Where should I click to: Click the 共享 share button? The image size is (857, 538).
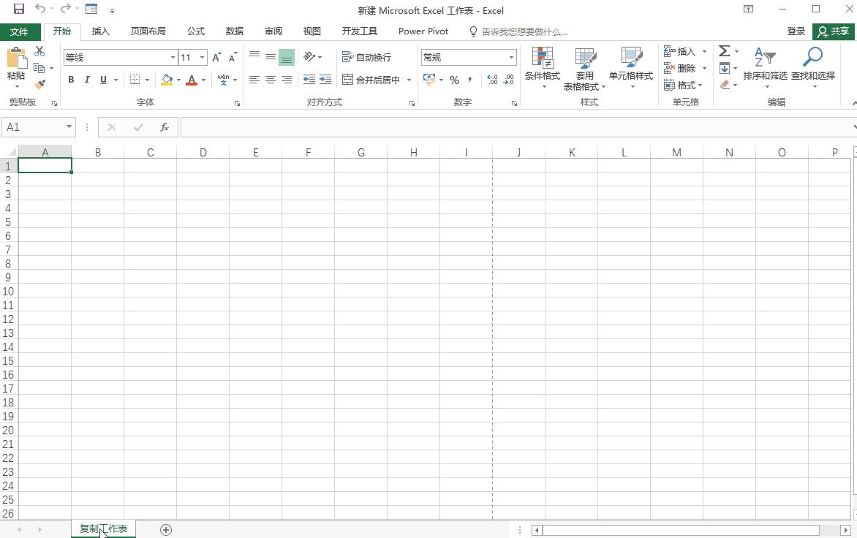(x=833, y=31)
